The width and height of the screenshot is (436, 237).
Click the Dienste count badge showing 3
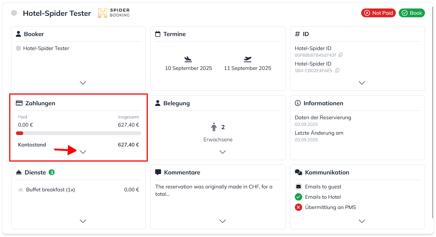(x=52, y=172)
